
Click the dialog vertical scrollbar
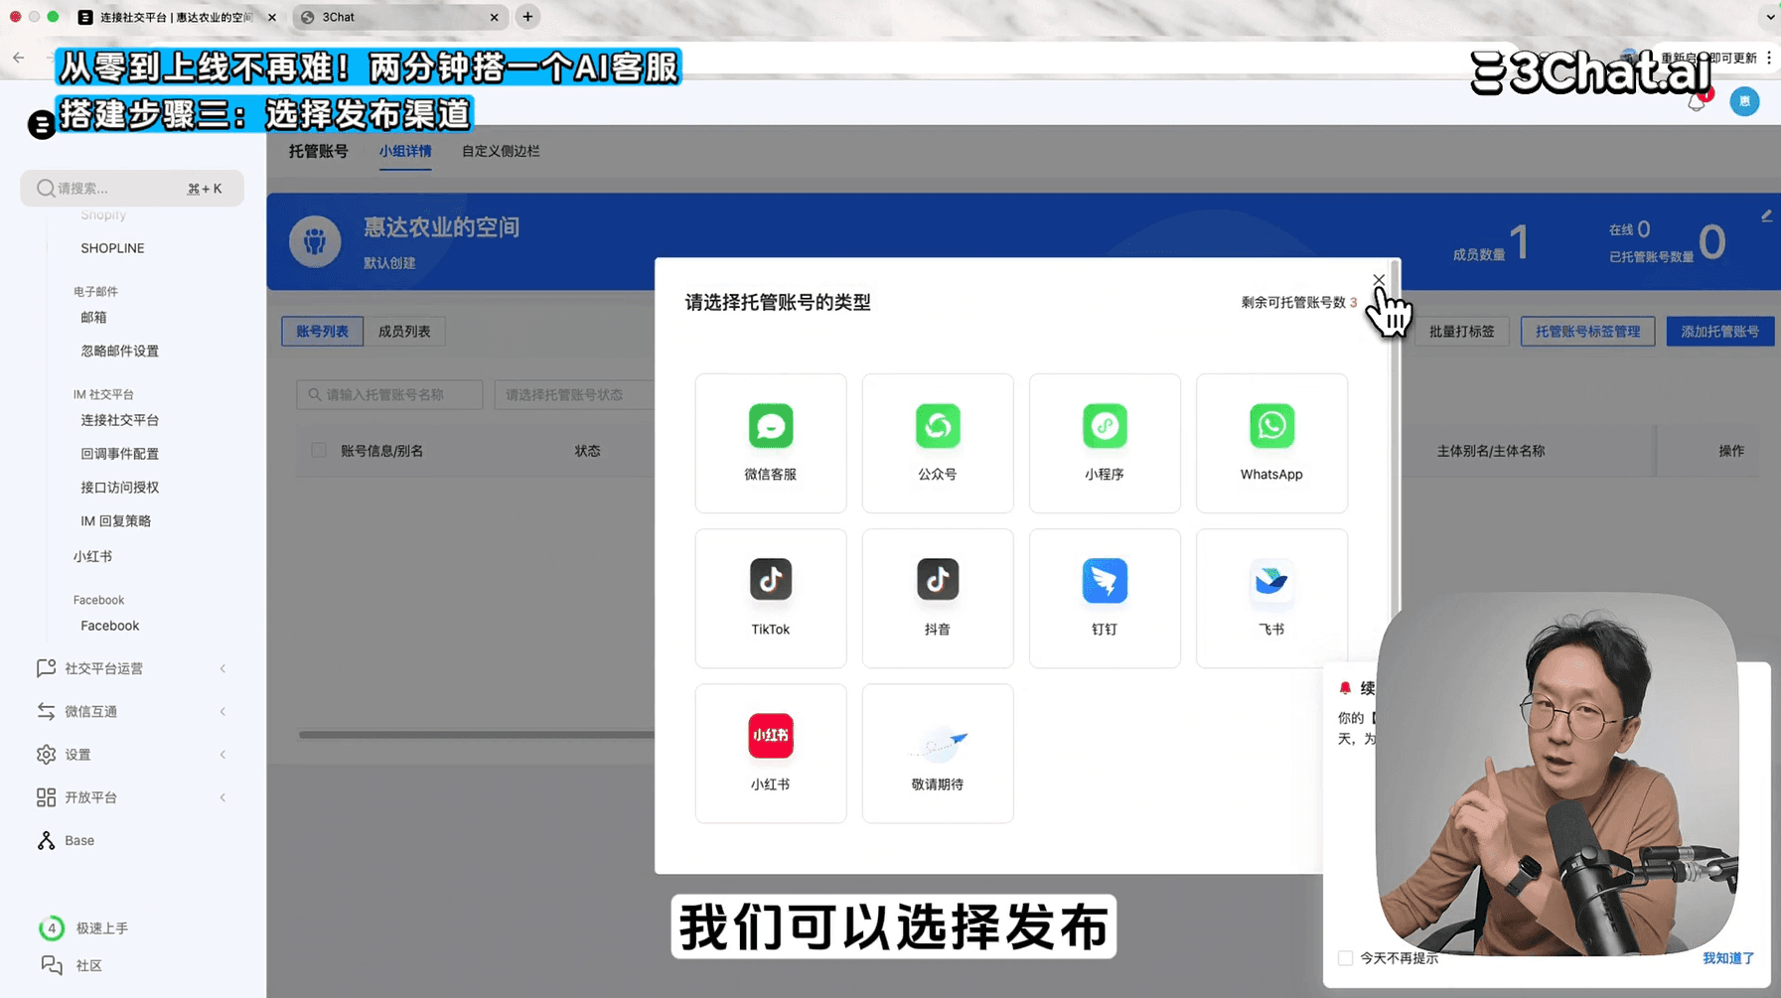pos(1396,437)
